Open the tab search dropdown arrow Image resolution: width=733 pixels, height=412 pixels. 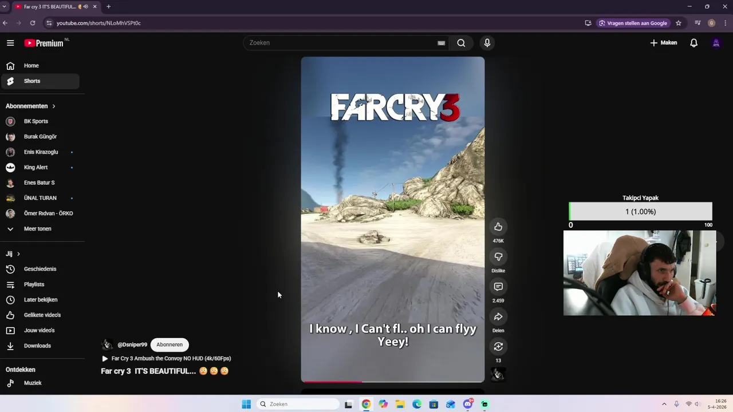(x=5, y=6)
